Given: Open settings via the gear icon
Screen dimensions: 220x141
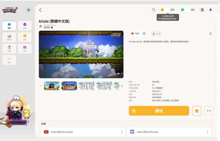Looking at the screenshot, I should (29, 10).
